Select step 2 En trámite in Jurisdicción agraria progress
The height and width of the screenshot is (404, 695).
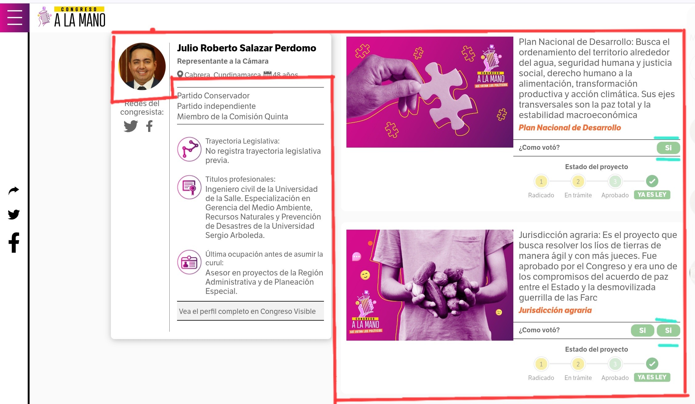(578, 364)
